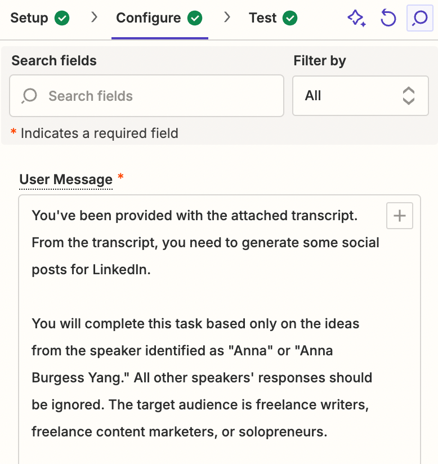
Task: Click the magnifier inside Search fields box
Action: [29, 96]
